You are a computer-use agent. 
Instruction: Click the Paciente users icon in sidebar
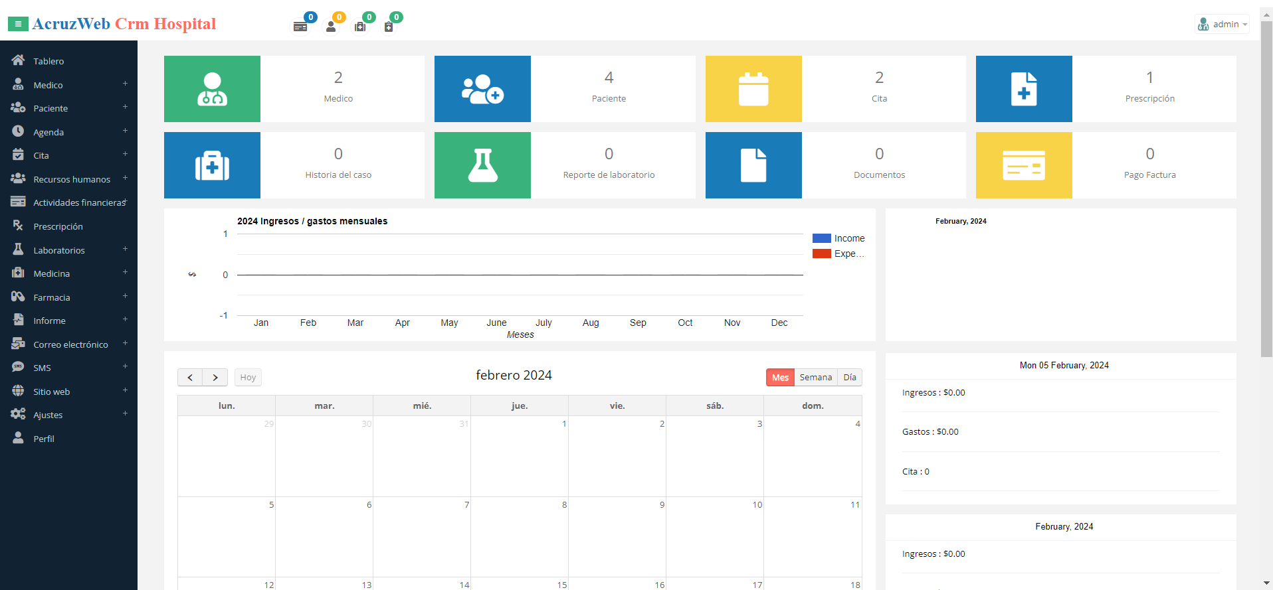coord(18,108)
